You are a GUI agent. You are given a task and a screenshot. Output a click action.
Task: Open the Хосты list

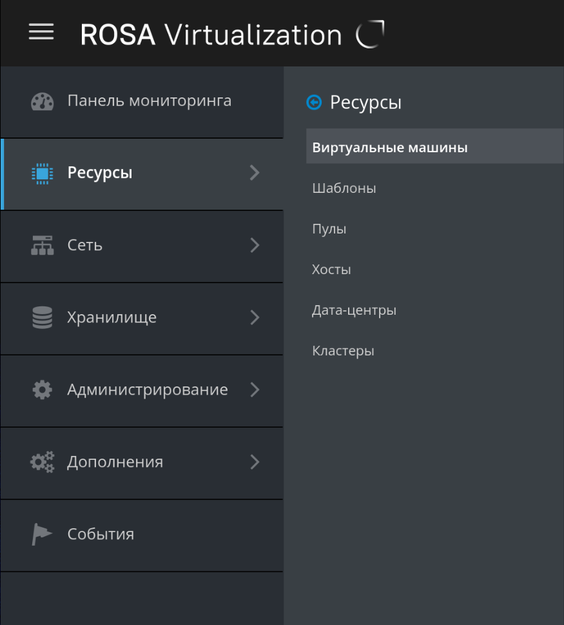(x=331, y=270)
